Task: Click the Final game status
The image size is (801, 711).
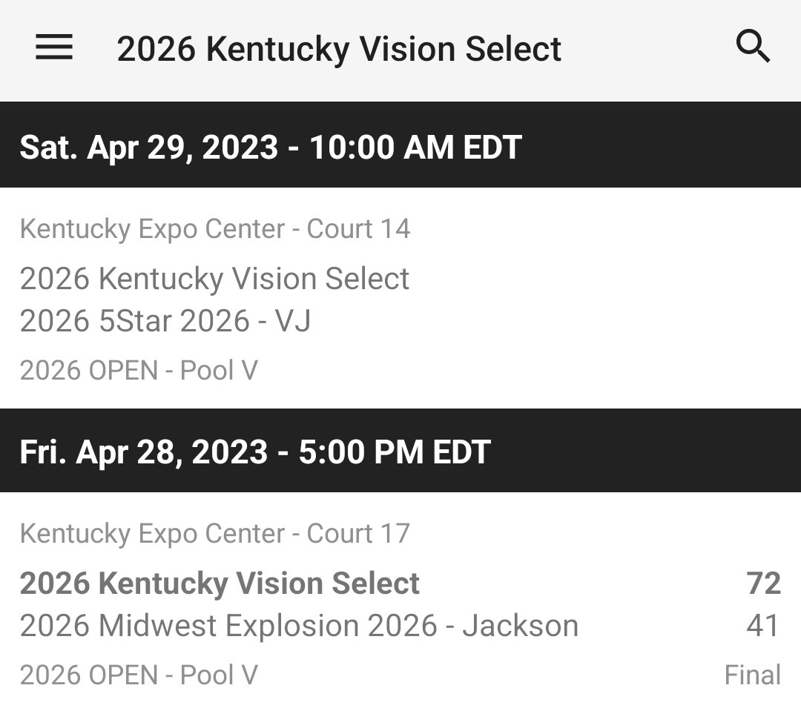Action: (x=752, y=675)
